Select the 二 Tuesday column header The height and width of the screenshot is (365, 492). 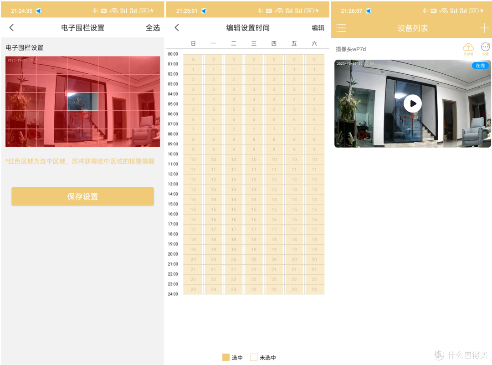pos(233,43)
